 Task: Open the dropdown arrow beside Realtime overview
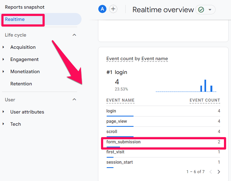click(210, 10)
